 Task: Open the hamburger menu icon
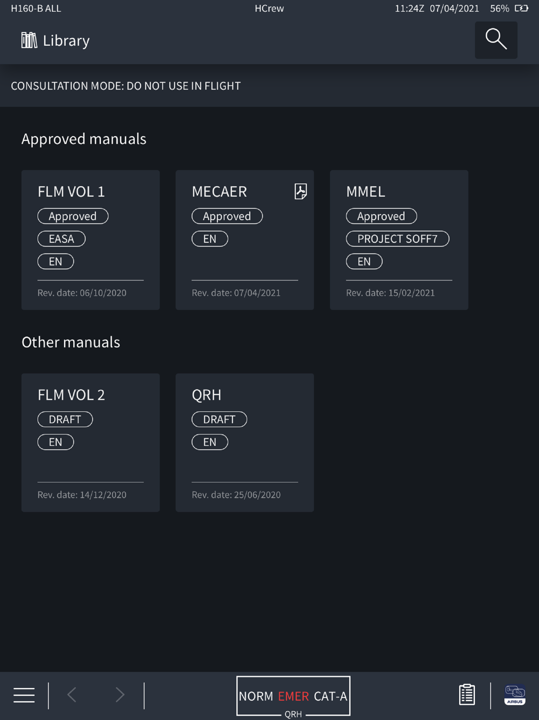click(x=24, y=695)
